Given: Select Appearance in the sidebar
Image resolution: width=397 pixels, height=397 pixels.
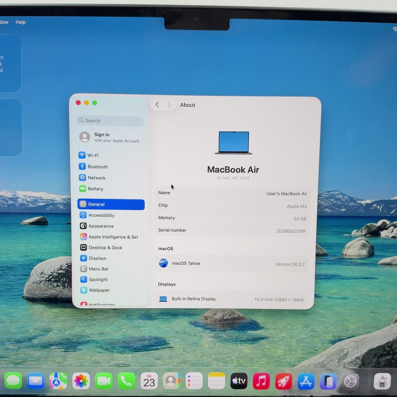Looking at the screenshot, I should [x=110, y=226].
